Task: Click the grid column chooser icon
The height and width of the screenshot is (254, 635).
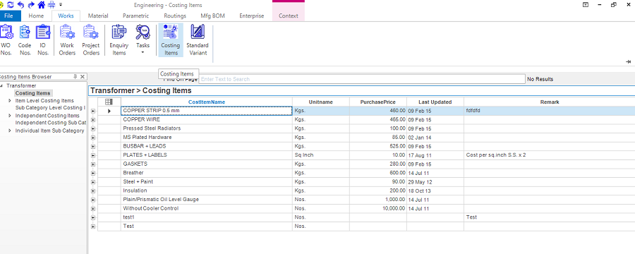Action: [109, 102]
